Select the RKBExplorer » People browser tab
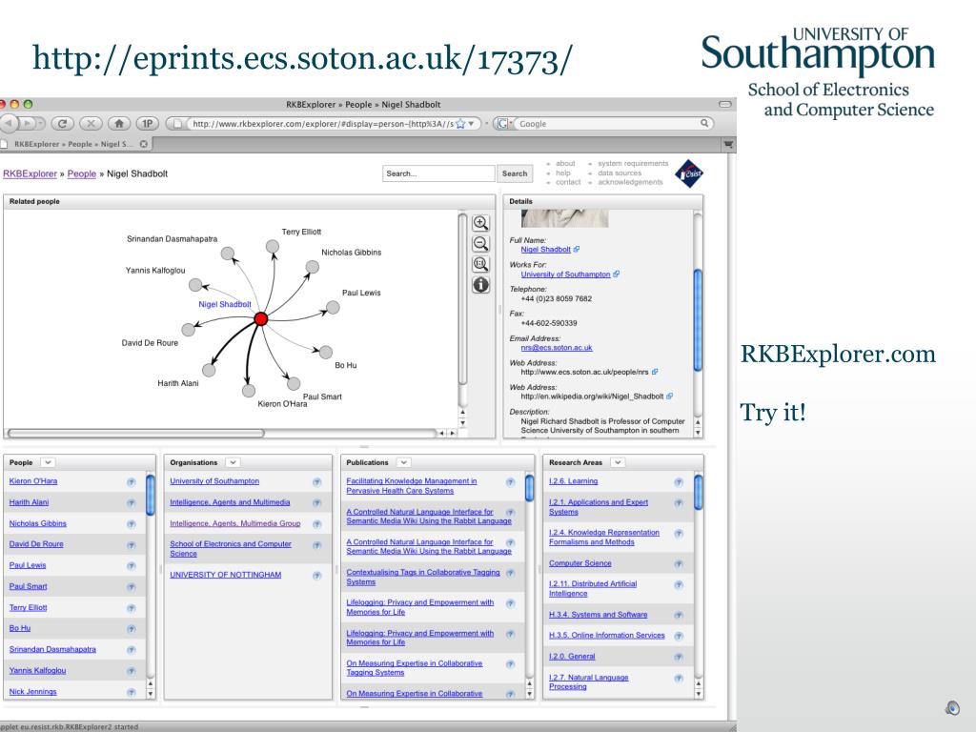The image size is (976, 732). click(76, 144)
